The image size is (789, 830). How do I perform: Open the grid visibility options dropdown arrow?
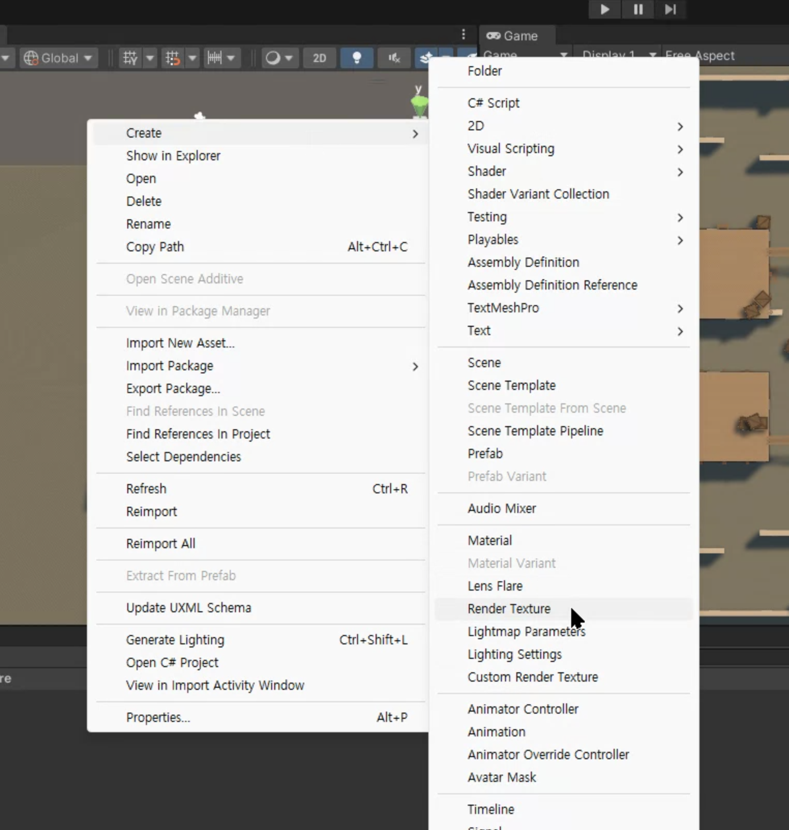(150, 58)
